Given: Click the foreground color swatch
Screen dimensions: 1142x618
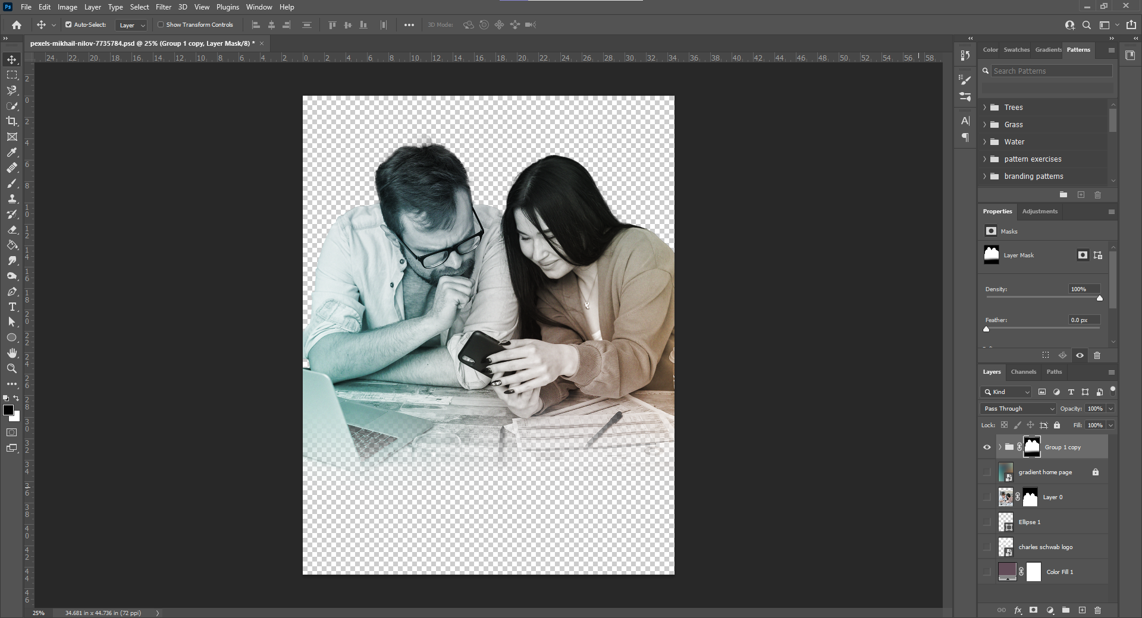Looking at the screenshot, I should pos(8,411).
